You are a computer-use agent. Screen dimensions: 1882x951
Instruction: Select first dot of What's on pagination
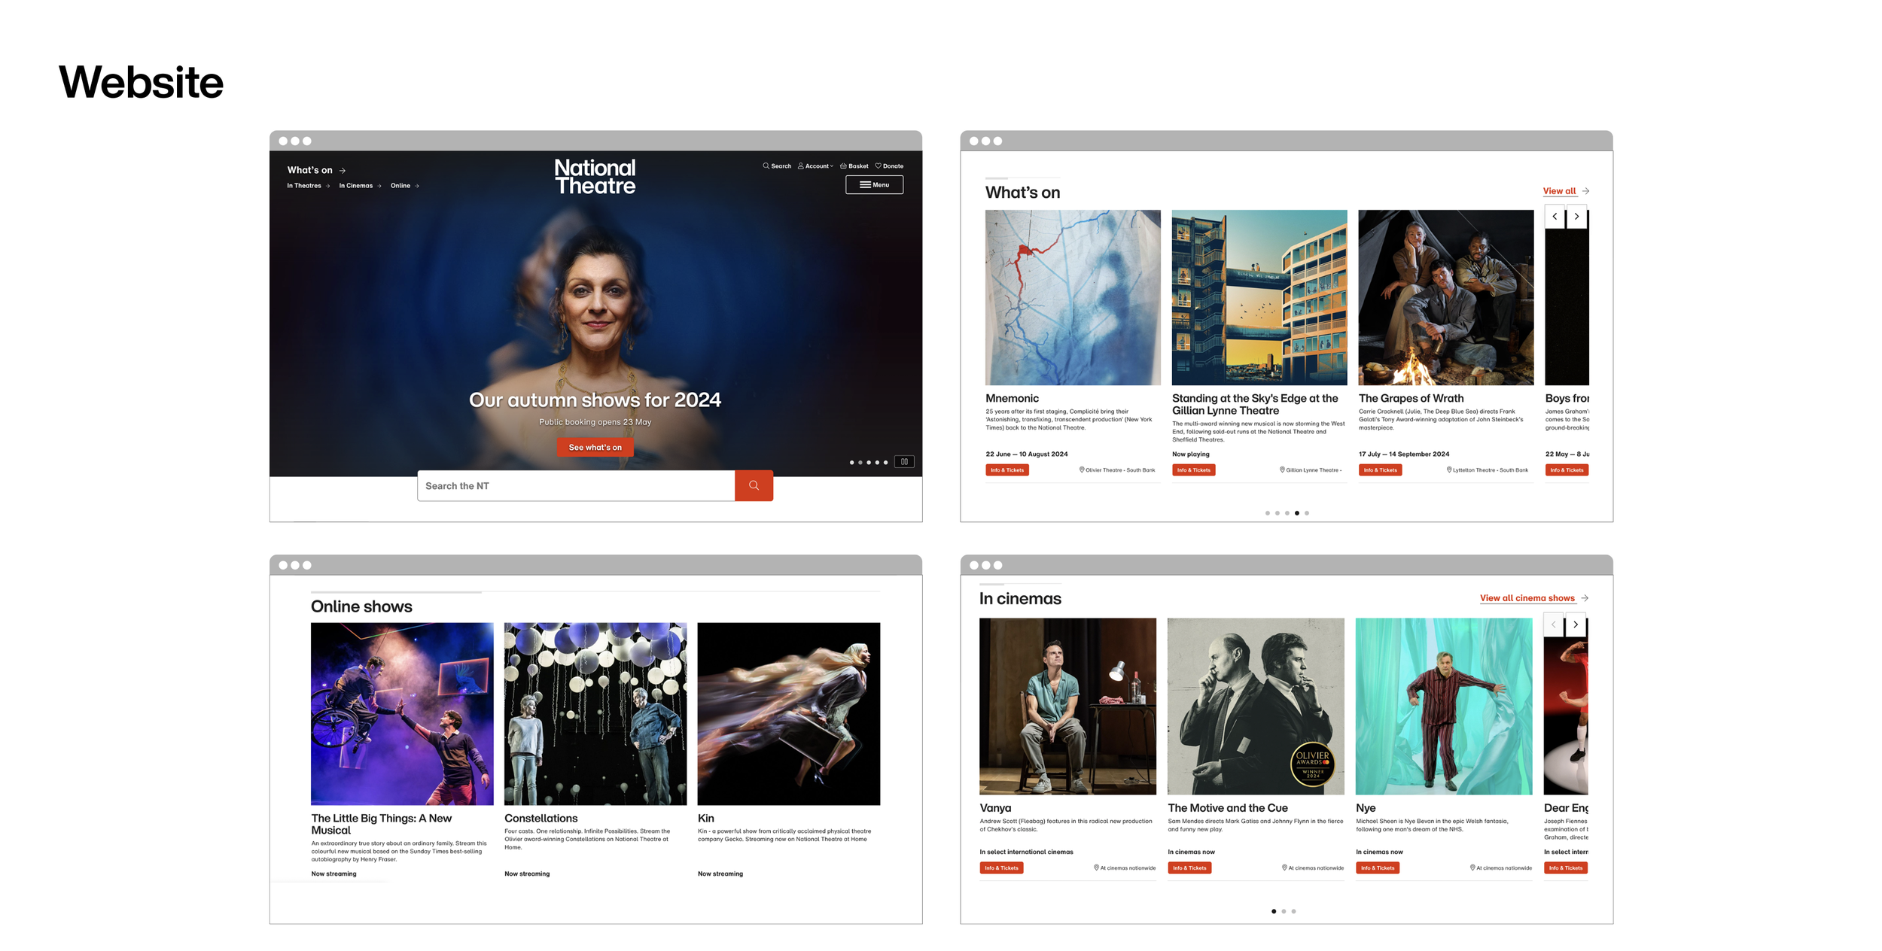click(x=1268, y=513)
